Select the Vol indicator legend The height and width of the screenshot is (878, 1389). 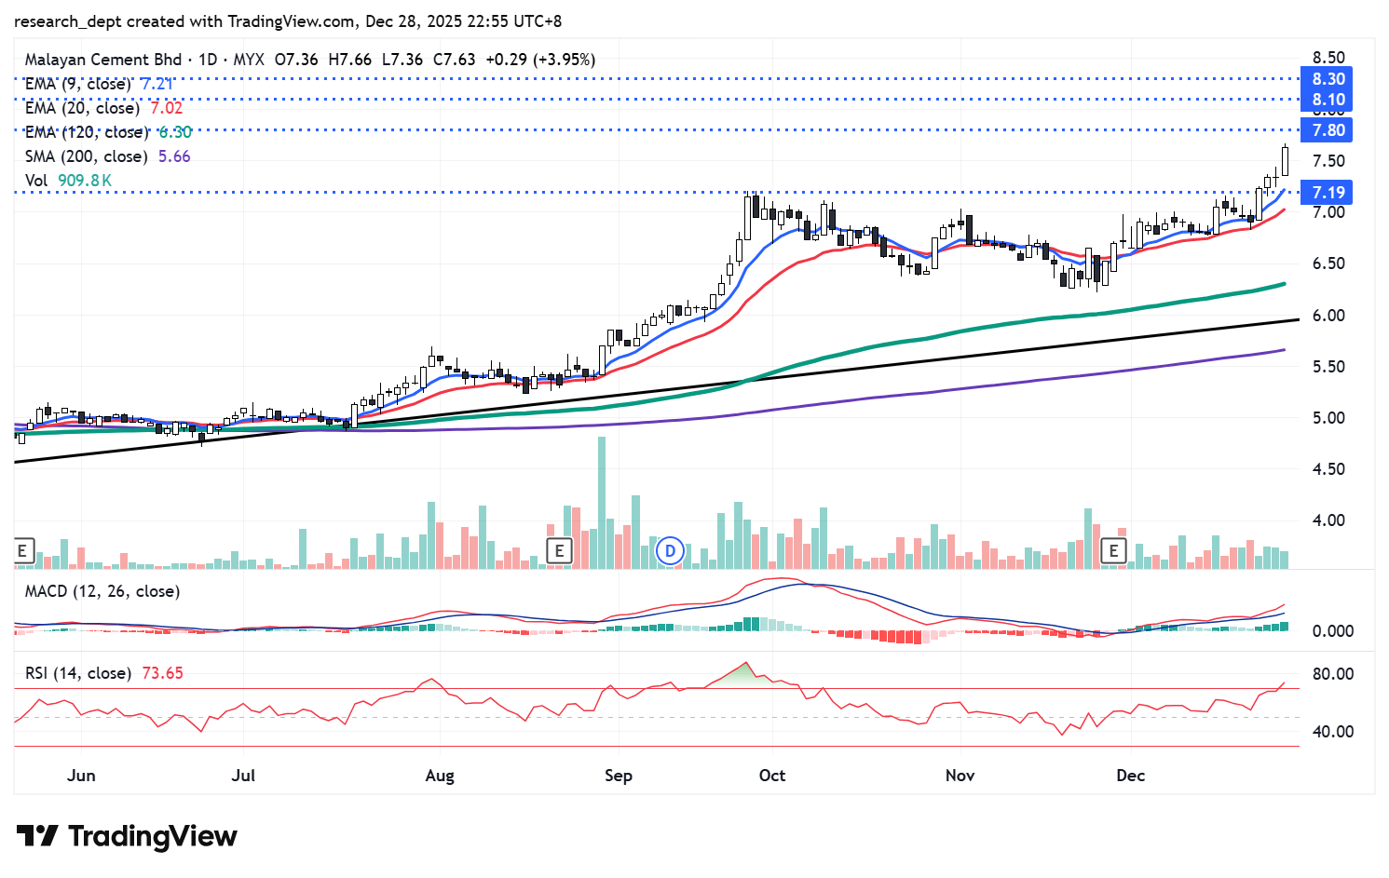(x=36, y=181)
